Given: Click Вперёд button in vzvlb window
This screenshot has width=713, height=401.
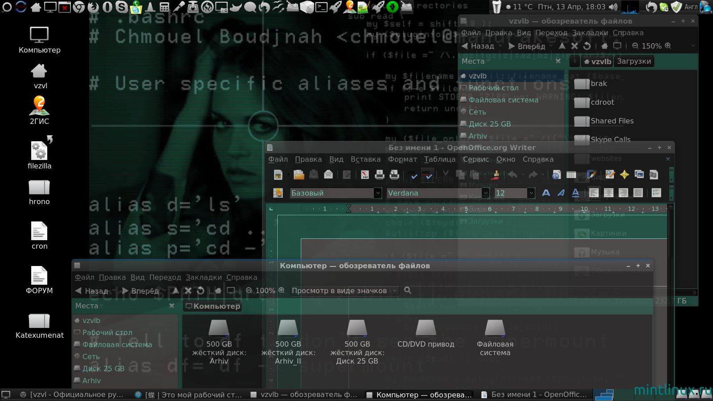Looking at the screenshot, I should click(x=526, y=45).
